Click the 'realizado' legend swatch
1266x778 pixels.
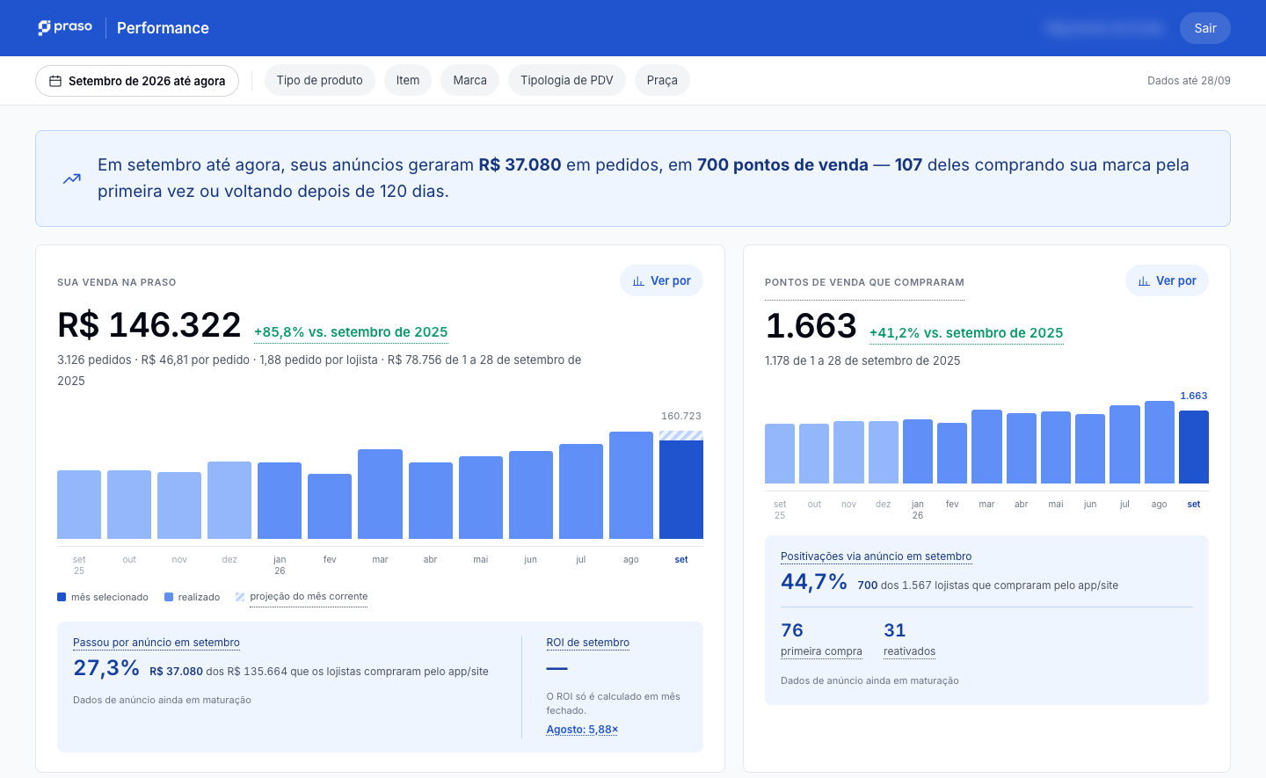[169, 597]
